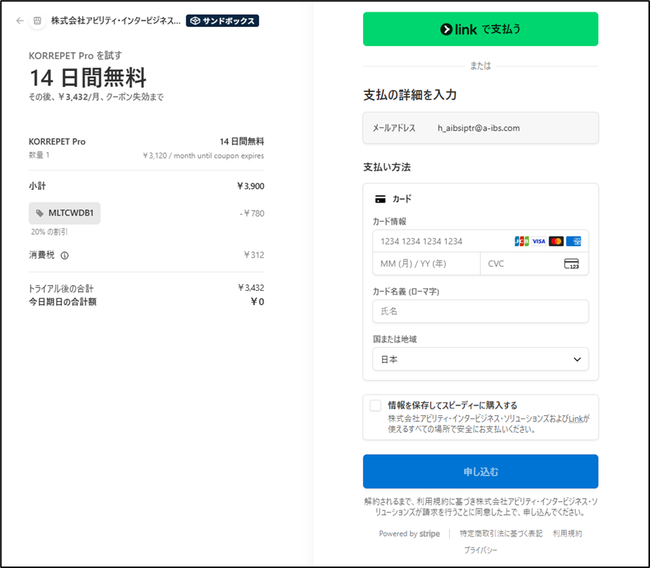The height and width of the screenshot is (568, 650).
Task: Click the MLTCWDB1 coupon tag
Action: coord(64,213)
